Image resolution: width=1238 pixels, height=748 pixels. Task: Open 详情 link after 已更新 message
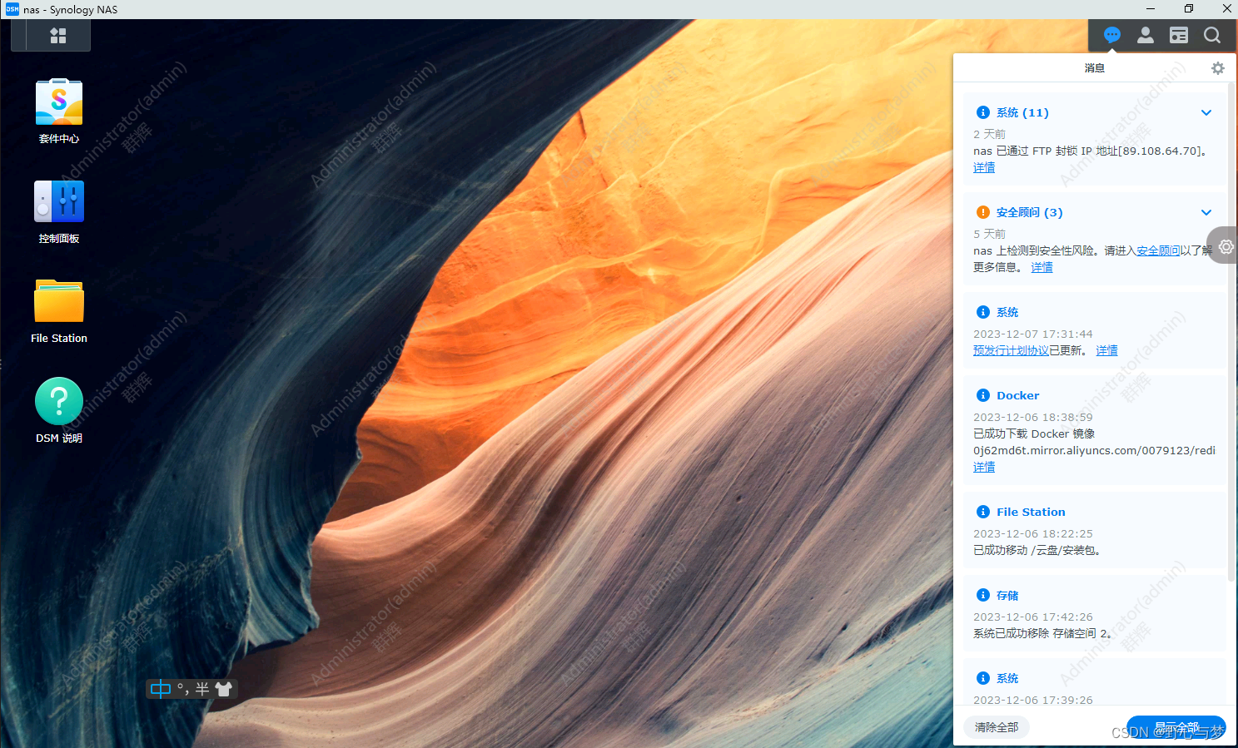(x=1106, y=350)
